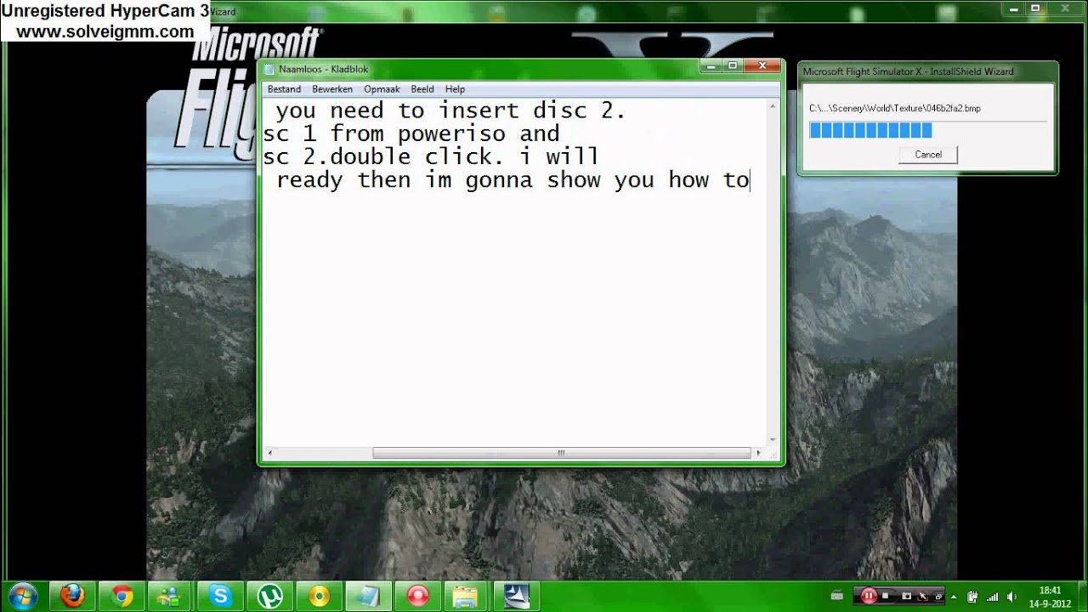Viewport: 1088px width, 612px height.
Task: Cancel the Flight Simulator X installation
Action: coord(928,155)
